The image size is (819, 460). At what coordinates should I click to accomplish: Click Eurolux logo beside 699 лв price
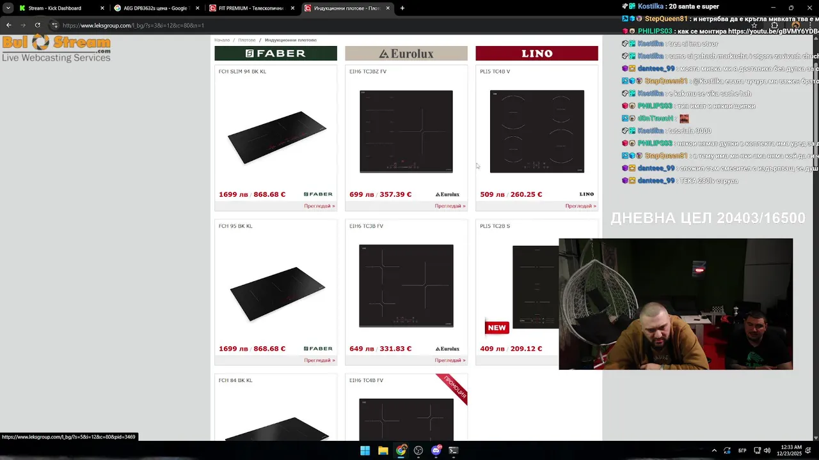click(x=447, y=194)
